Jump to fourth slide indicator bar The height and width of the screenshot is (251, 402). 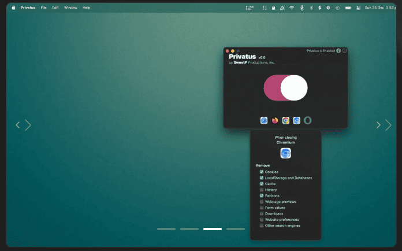[x=236, y=229]
